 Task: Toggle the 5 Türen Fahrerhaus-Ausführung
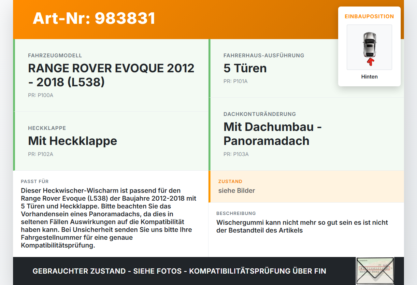[x=245, y=68]
